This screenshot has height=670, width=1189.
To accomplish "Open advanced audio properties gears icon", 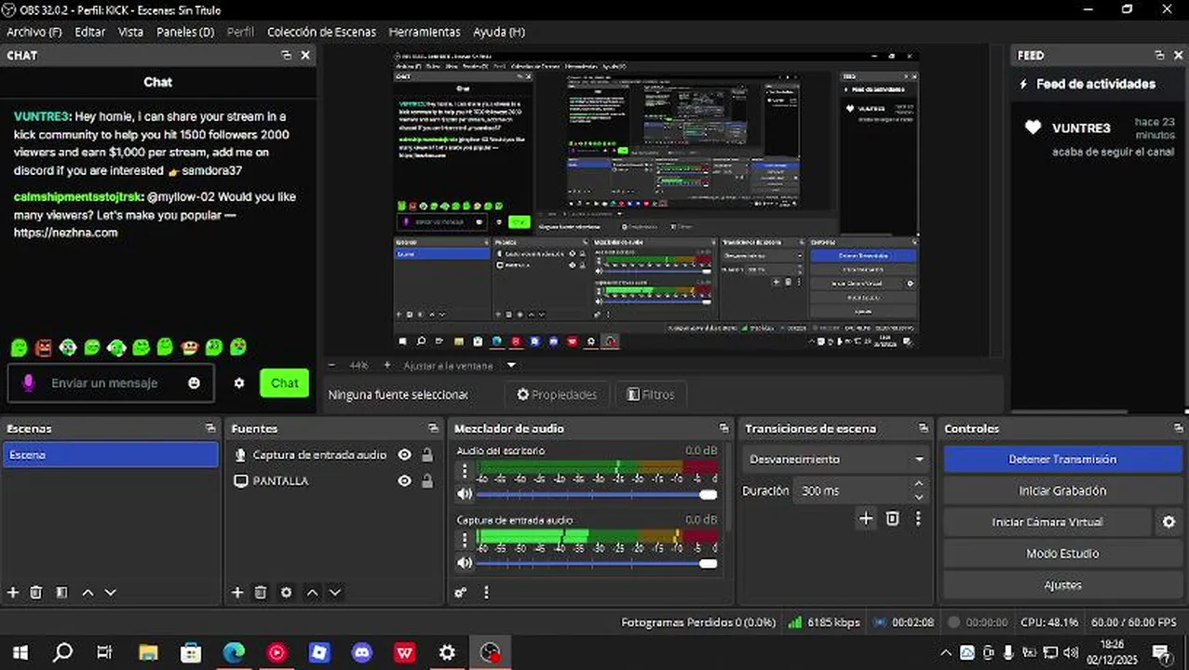I will [461, 592].
